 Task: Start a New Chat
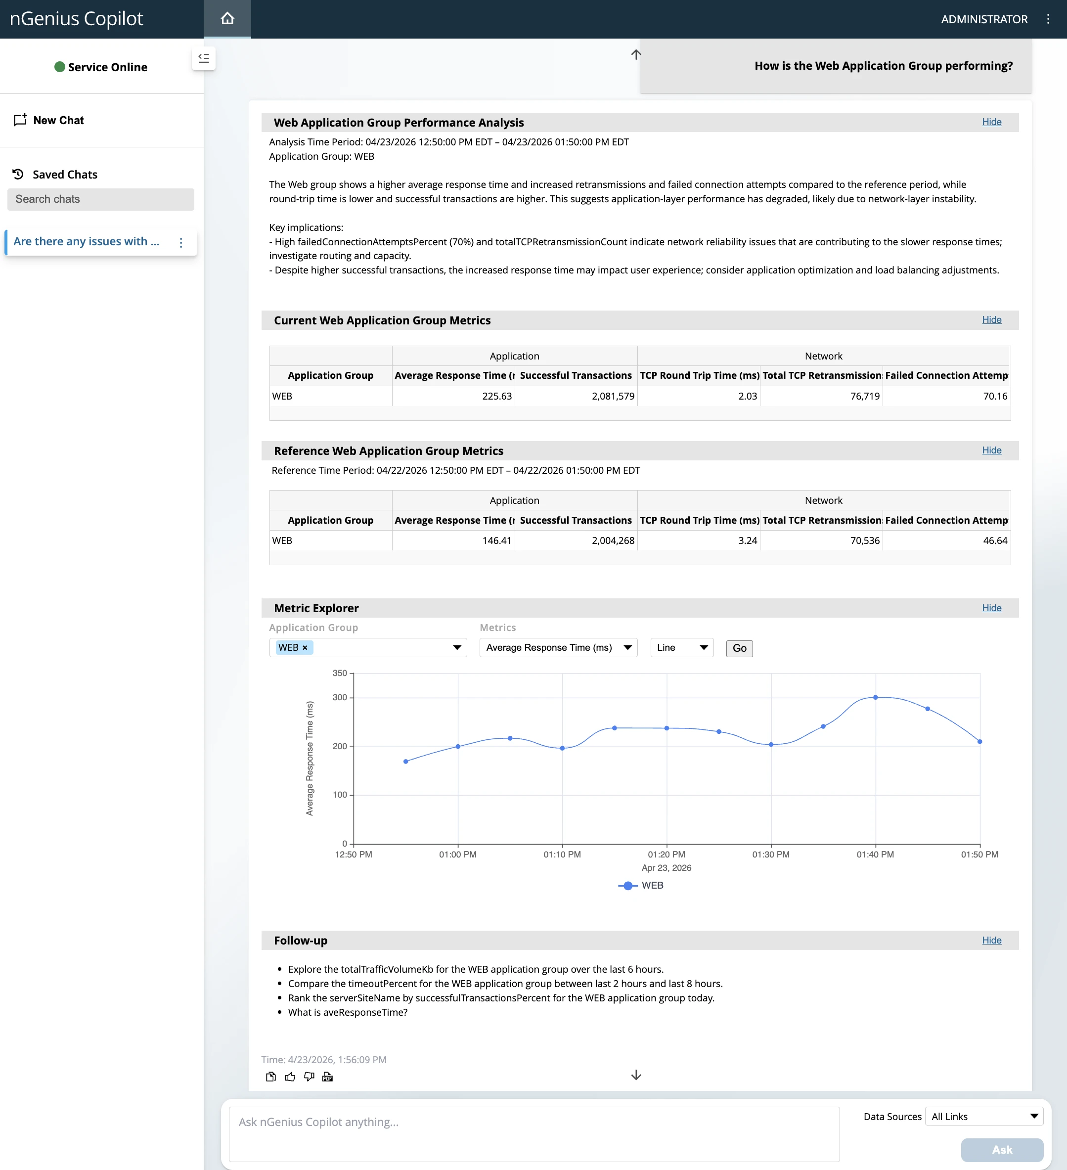click(x=49, y=120)
